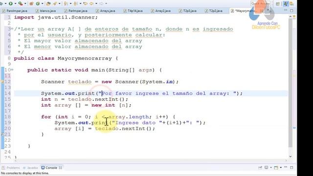Click the editor vertical scrollbar down arrow
The width and height of the screenshot is (313, 176).
coord(291,156)
